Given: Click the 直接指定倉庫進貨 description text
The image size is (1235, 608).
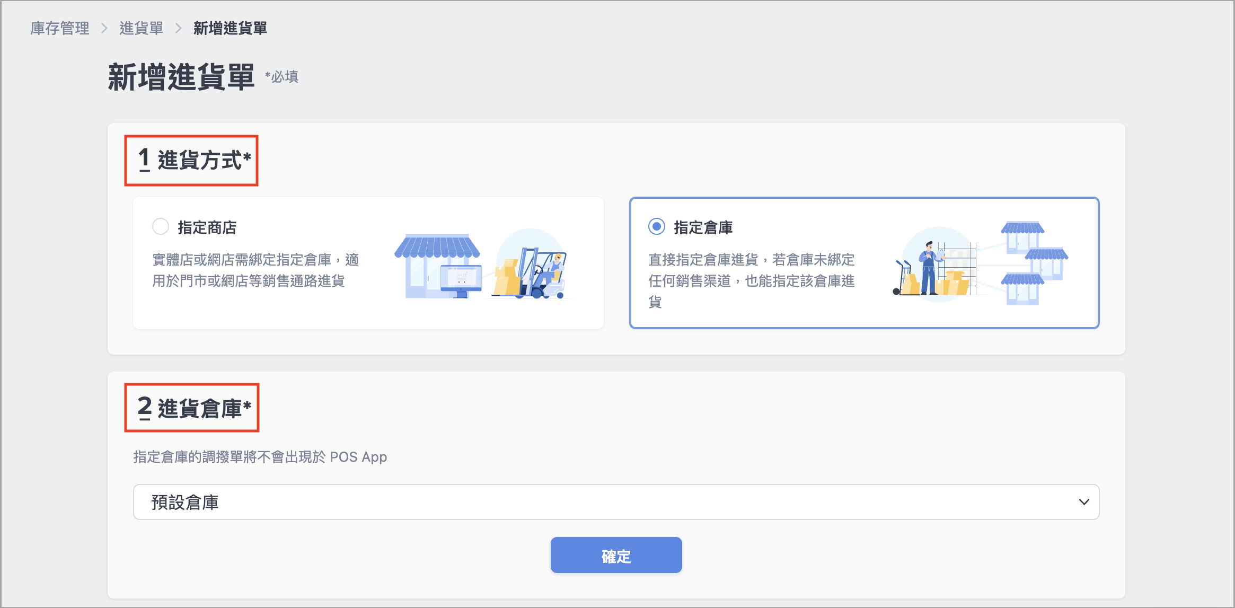Looking at the screenshot, I should point(752,280).
